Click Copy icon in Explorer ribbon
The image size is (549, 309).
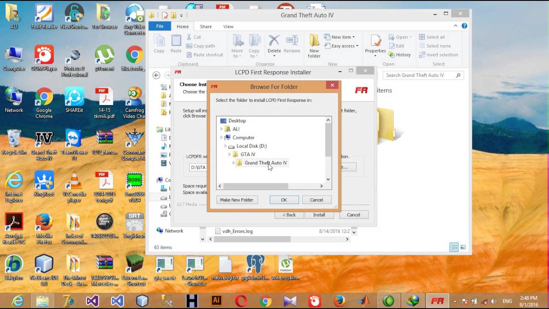pyautogui.click(x=159, y=44)
